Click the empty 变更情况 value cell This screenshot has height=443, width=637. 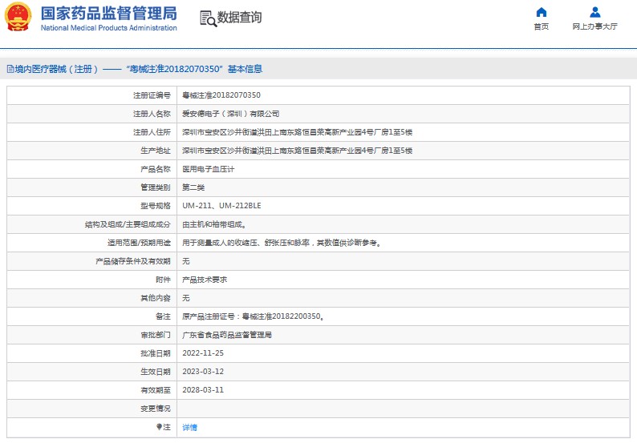pos(403,409)
